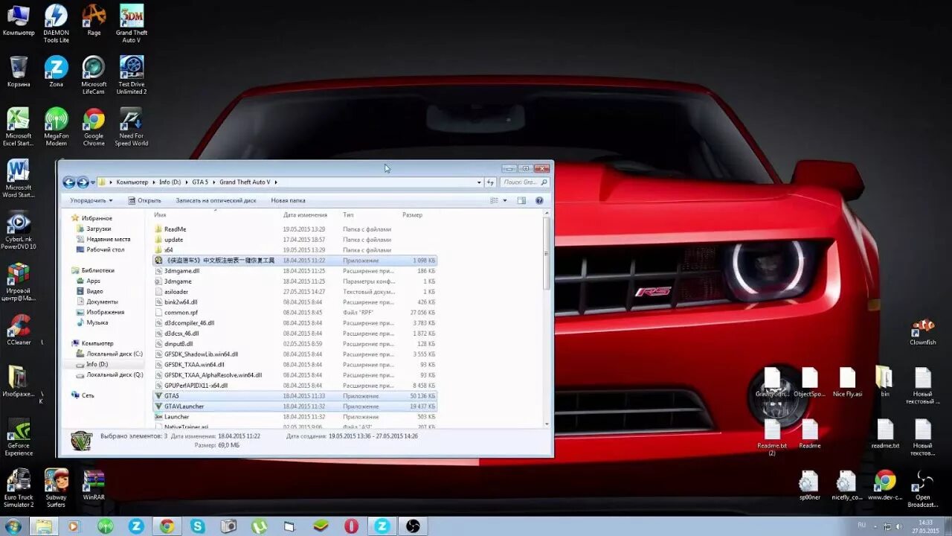Open the Rage desktop shortcut
Viewport: 952px width, 536px height.
tap(94, 20)
